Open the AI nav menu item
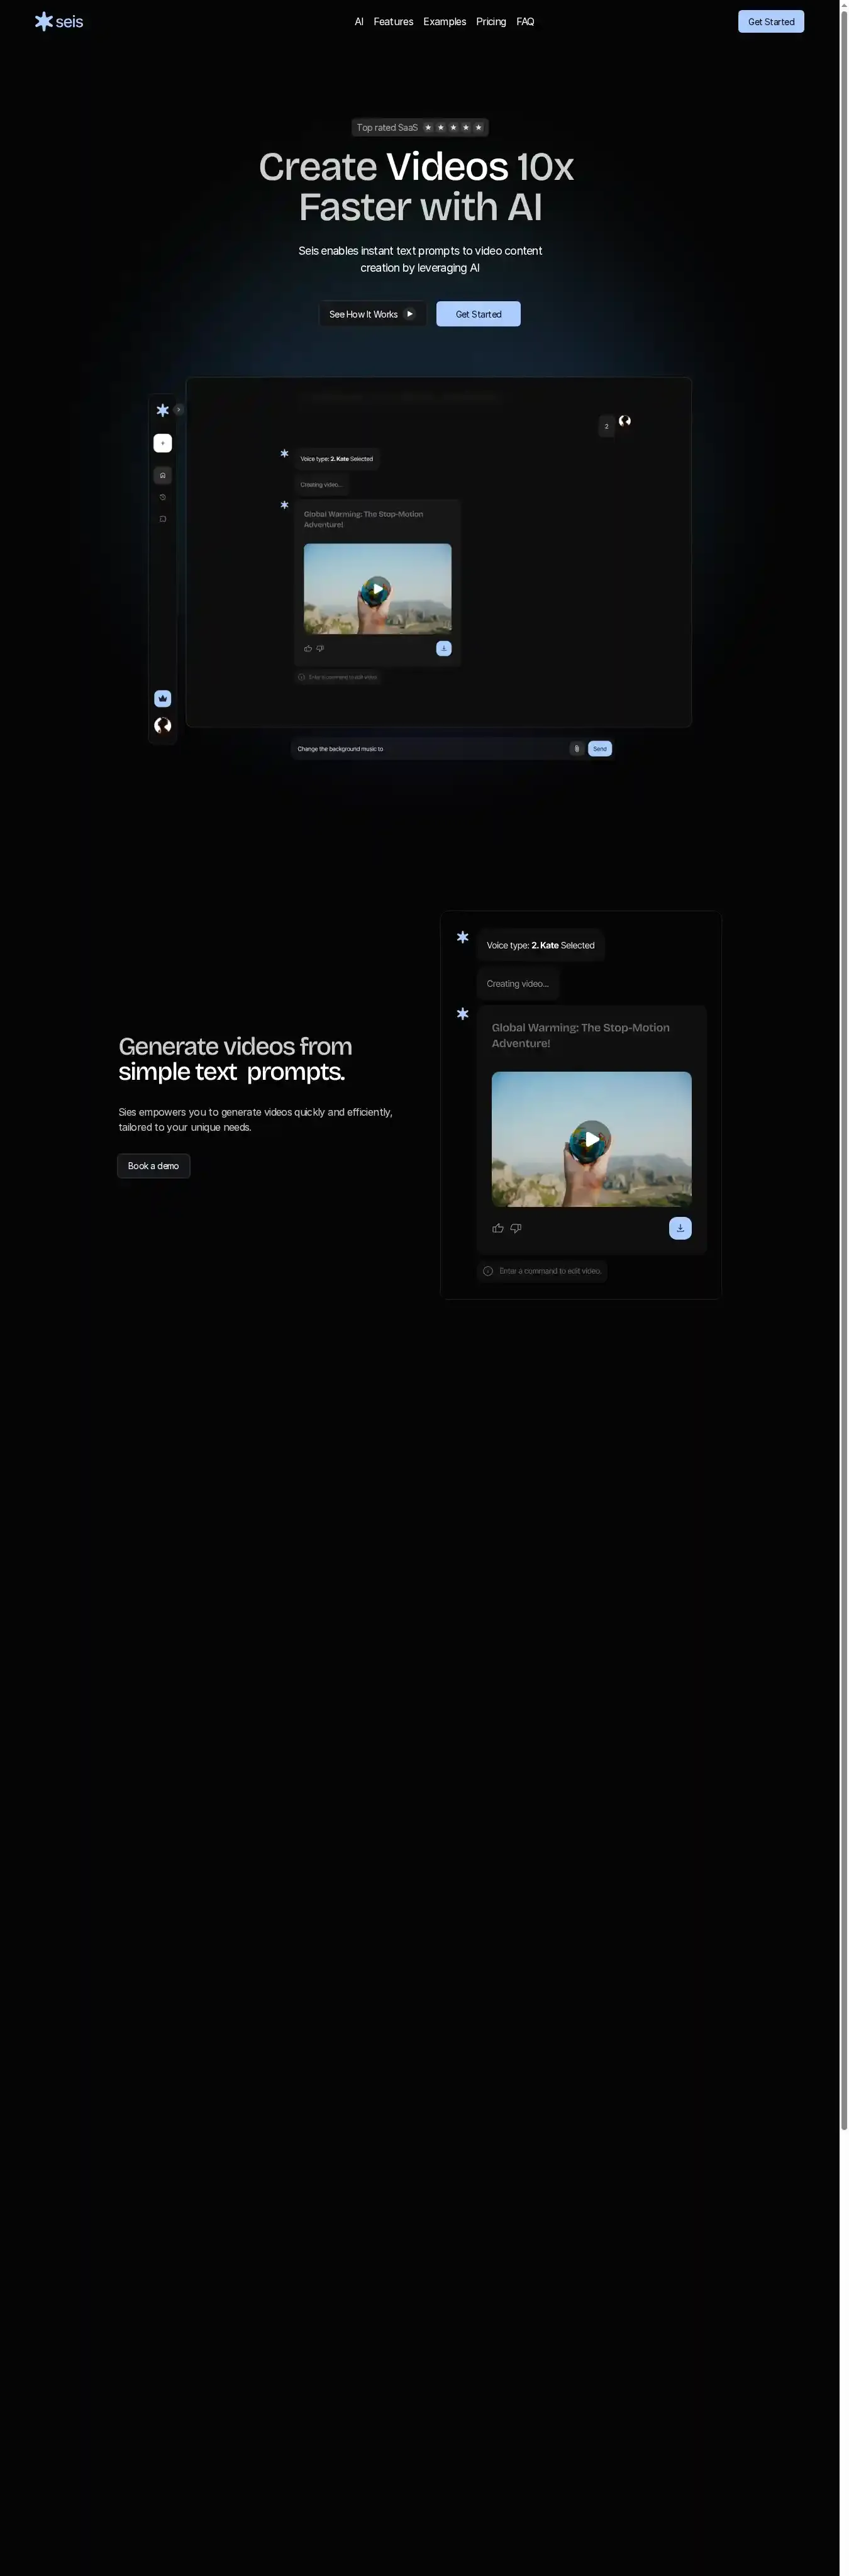 coord(359,21)
